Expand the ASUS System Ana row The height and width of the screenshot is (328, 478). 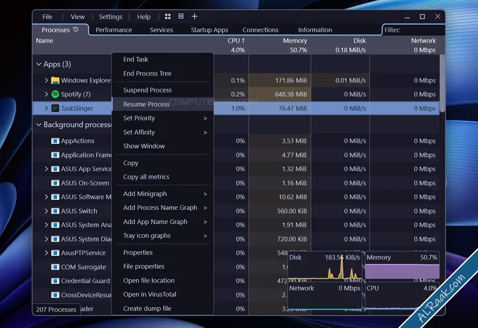point(46,225)
